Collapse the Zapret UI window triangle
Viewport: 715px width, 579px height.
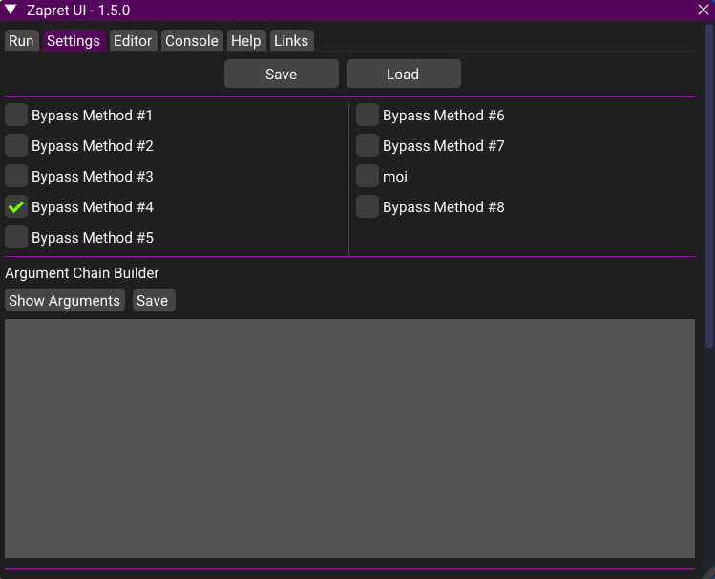tap(11, 10)
